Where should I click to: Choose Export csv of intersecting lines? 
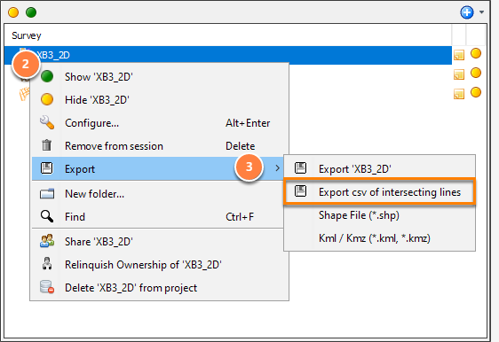(379, 192)
